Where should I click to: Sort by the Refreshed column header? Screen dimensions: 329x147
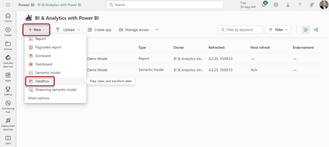216,47
